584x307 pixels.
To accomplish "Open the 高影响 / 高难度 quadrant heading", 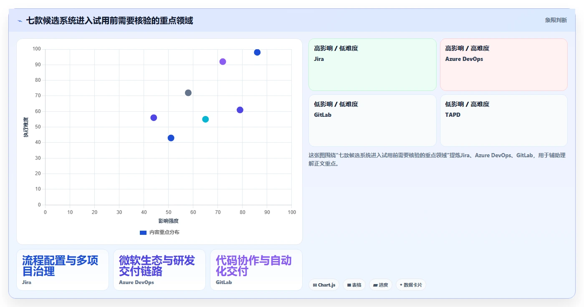I will pyautogui.click(x=467, y=48).
